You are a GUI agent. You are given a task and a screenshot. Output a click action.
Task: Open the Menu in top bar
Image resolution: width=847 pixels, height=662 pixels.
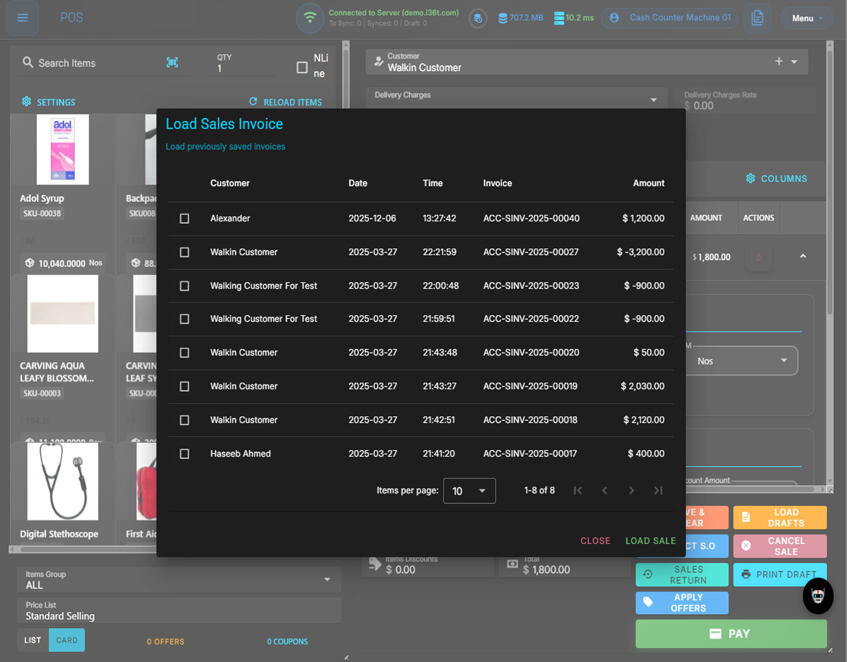[x=807, y=18]
